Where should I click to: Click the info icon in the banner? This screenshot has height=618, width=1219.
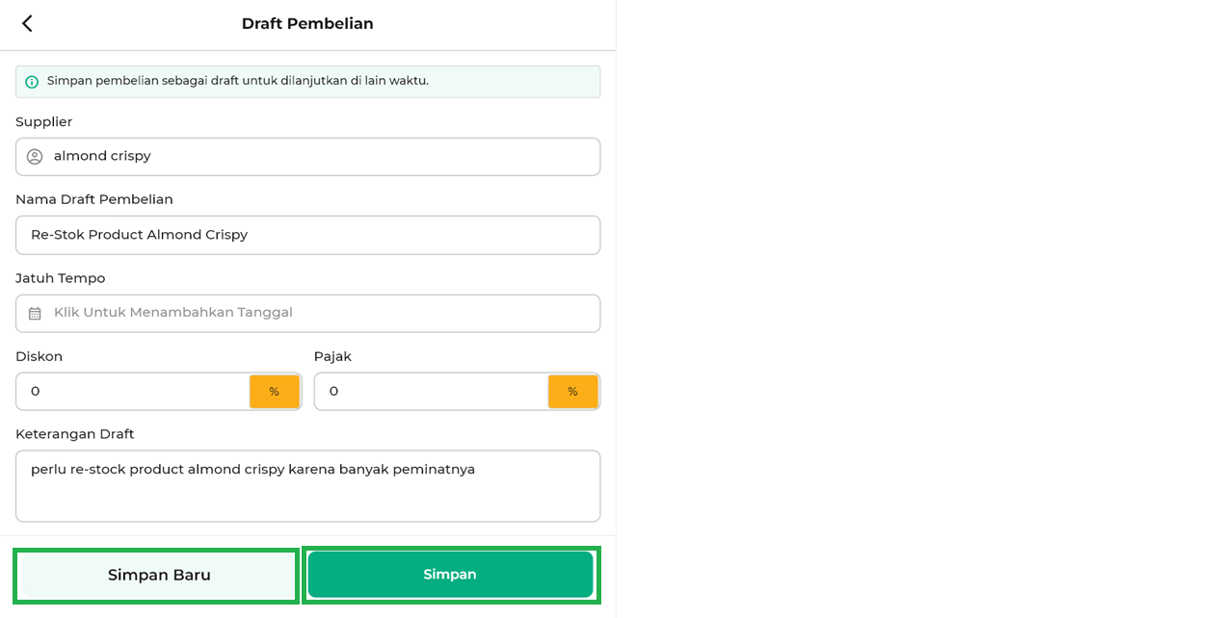32,82
